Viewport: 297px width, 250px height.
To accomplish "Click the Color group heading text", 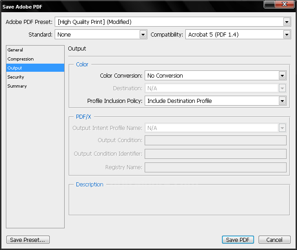I will click(82, 64).
